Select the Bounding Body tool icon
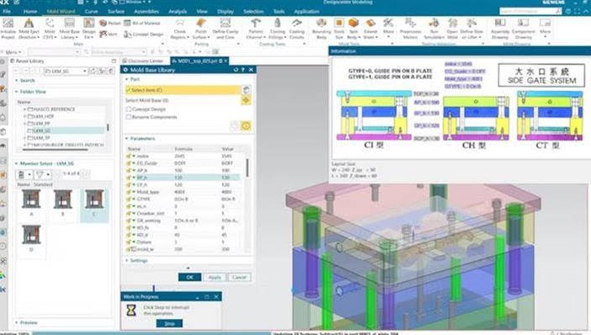Screen dimensions: 591x335 [321, 24]
